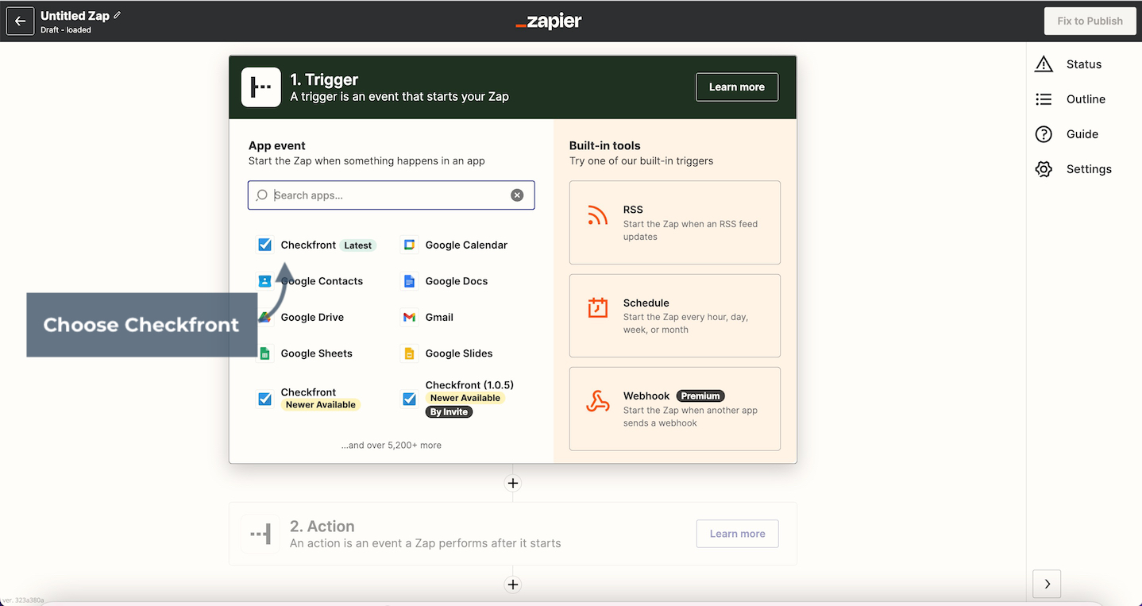Screen dimensions: 1142x606
Task: Click the Search apps input field
Action: click(391, 195)
